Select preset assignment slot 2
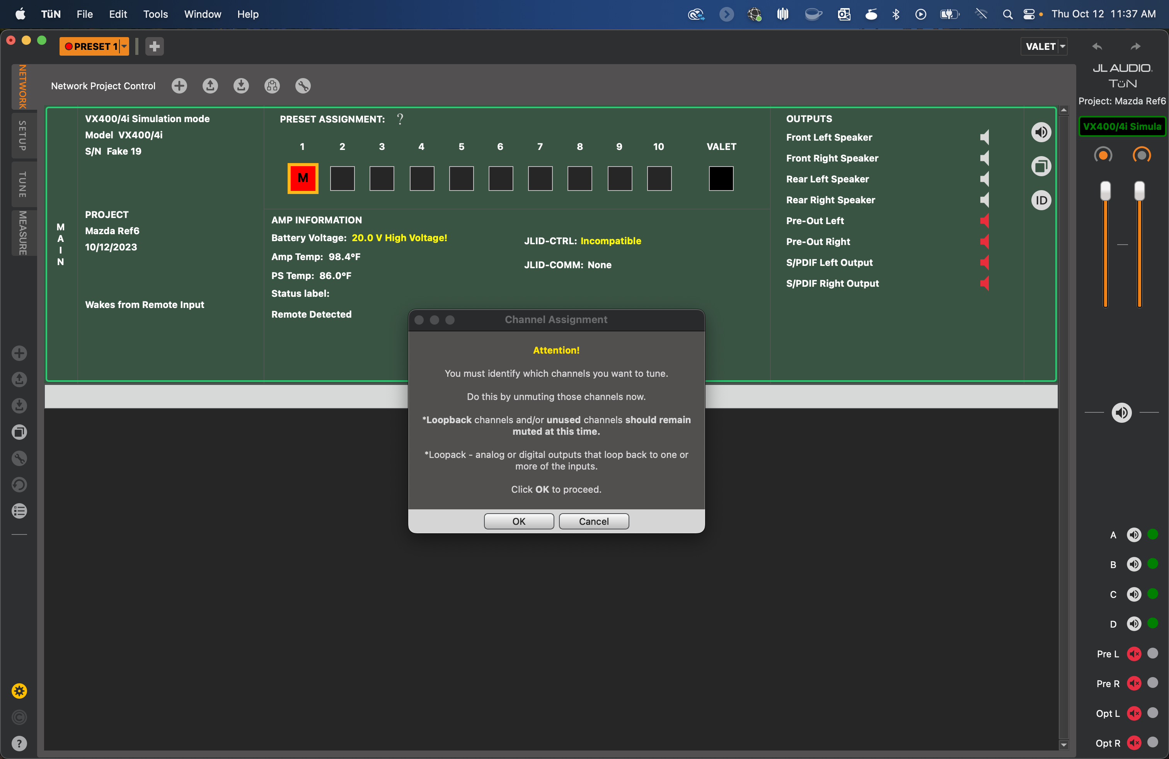Viewport: 1169px width, 759px height. coord(343,178)
